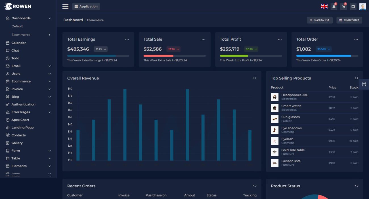Click the Form tablet icon
Viewport: 369px width, 199px height.
(8, 151)
